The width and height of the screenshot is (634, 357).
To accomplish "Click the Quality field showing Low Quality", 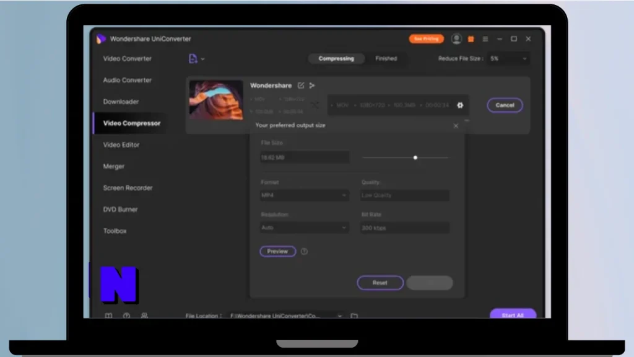I will coord(405,195).
